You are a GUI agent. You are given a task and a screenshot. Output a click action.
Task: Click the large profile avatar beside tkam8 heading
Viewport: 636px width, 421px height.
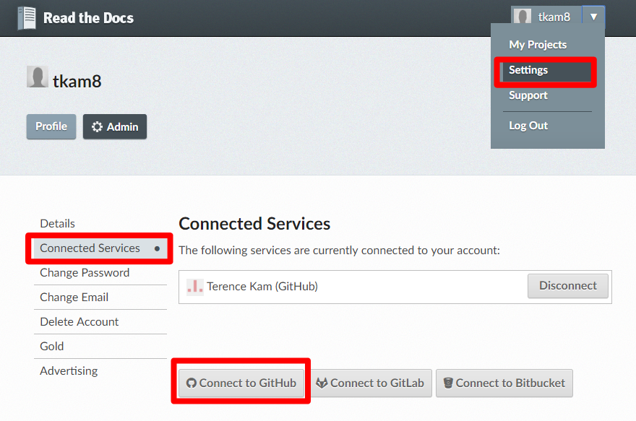click(x=38, y=77)
